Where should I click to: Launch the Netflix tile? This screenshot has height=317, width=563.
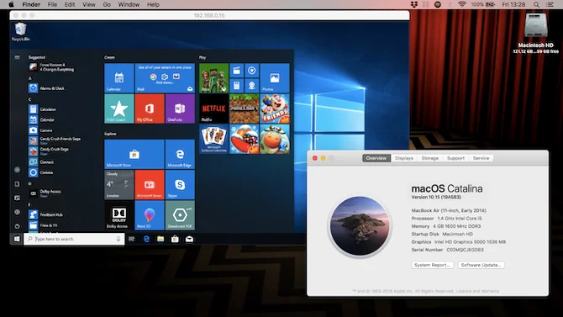(213, 108)
